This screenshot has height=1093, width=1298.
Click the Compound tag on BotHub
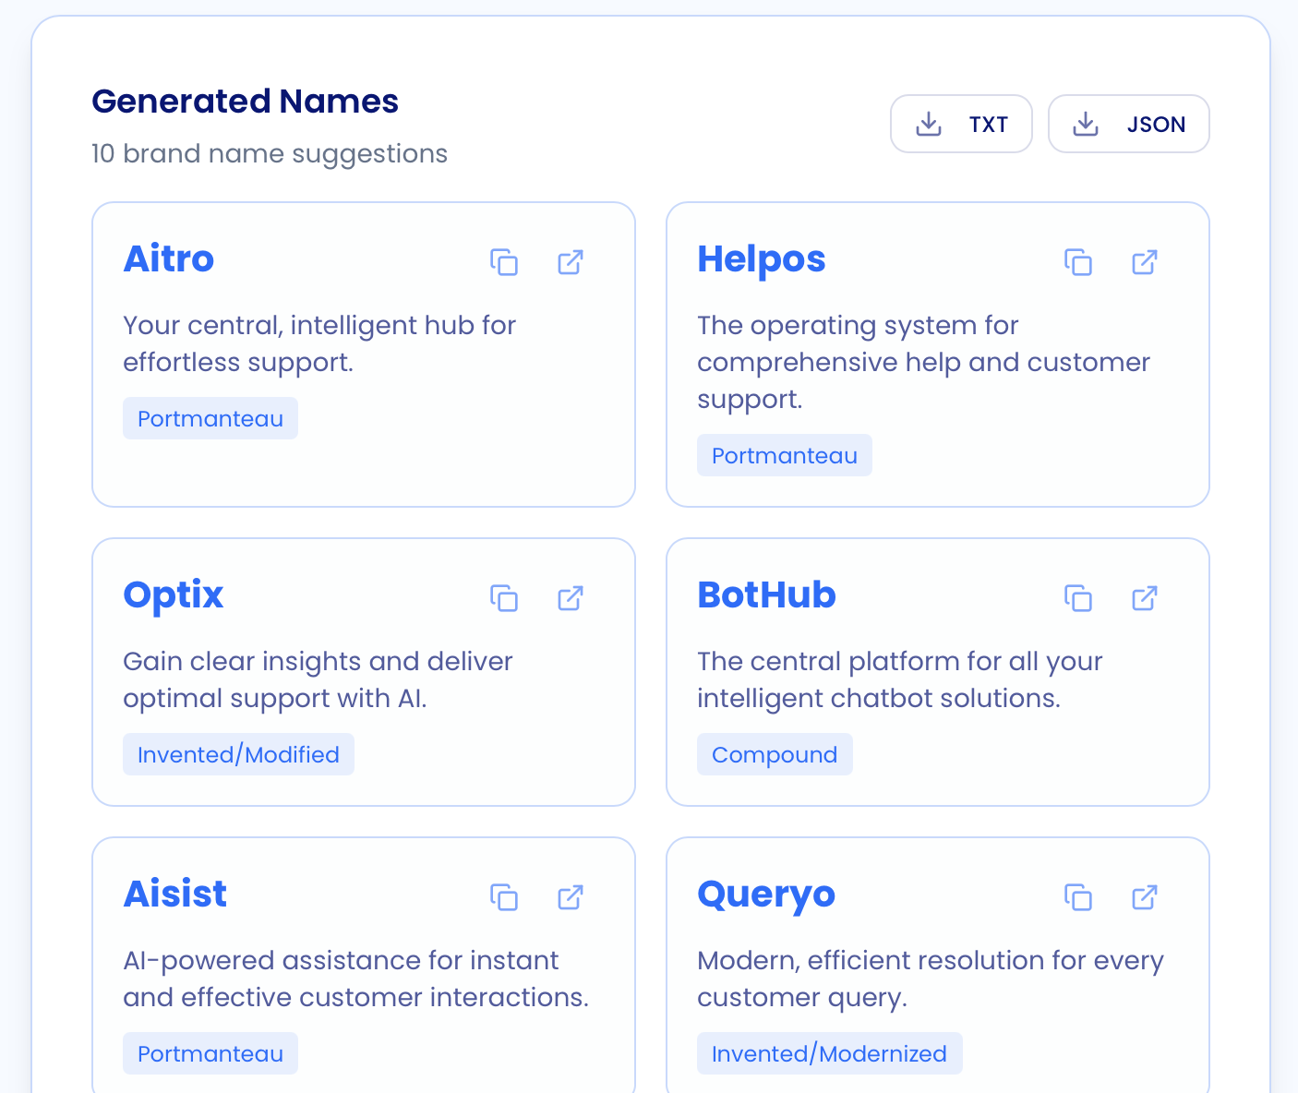click(x=775, y=754)
